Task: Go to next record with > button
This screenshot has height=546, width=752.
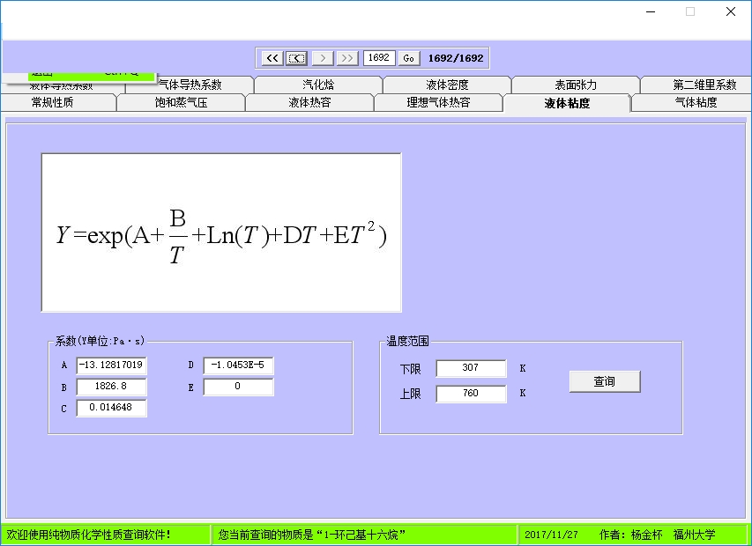Action: pyautogui.click(x=323, y=58)
